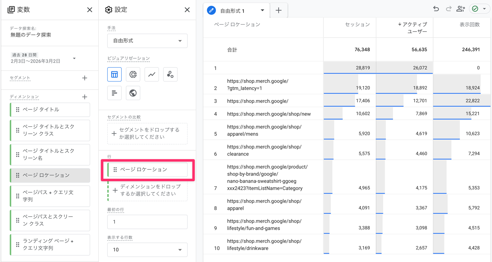Choose the geo map visualization

[133, 93]
